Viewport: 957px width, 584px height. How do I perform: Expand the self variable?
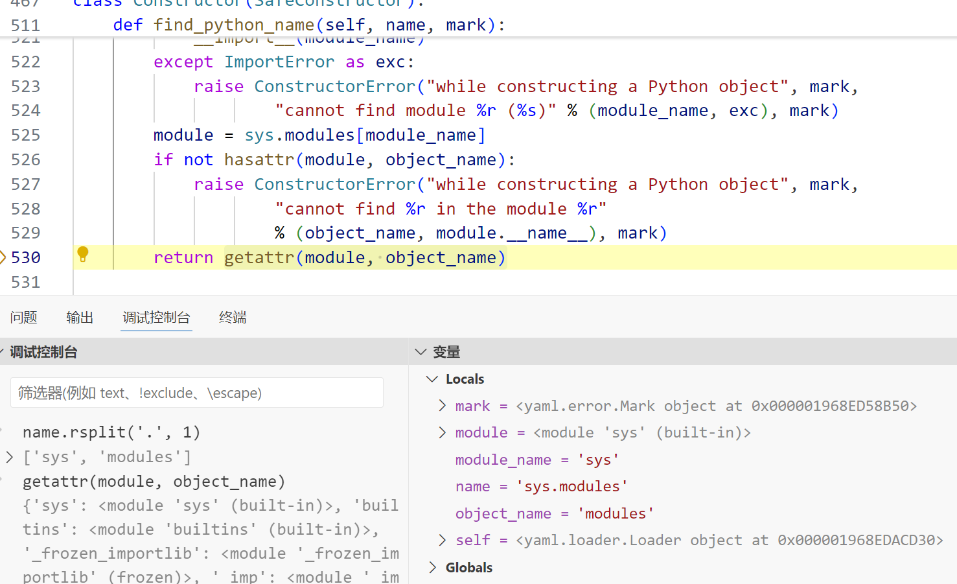click(x=442, y=540)
